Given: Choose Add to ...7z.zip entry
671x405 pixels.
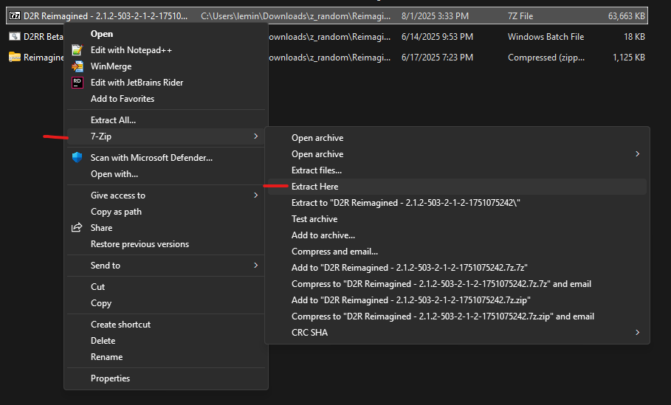Looking at the screenshot, I should [x=411, y=300].
